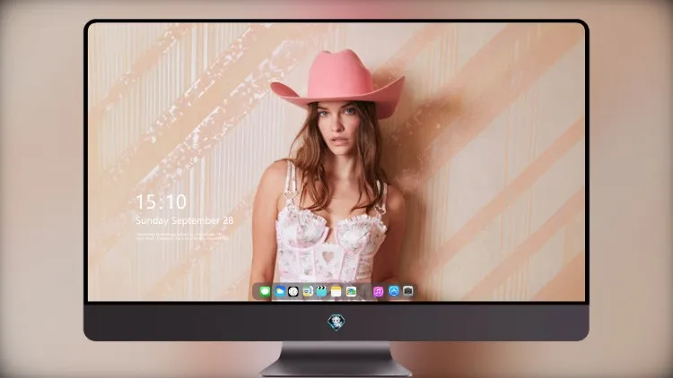The width and height of the screenshot is (673, 378).
Task: Click the divider line in the dock
Action: (x=365, y=292)
